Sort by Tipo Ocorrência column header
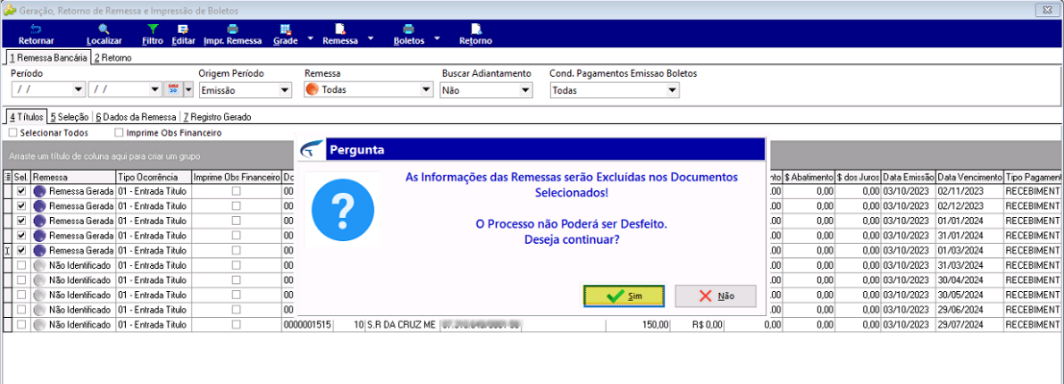Viewport: 1064px width, 384px height. click(154, 177)
